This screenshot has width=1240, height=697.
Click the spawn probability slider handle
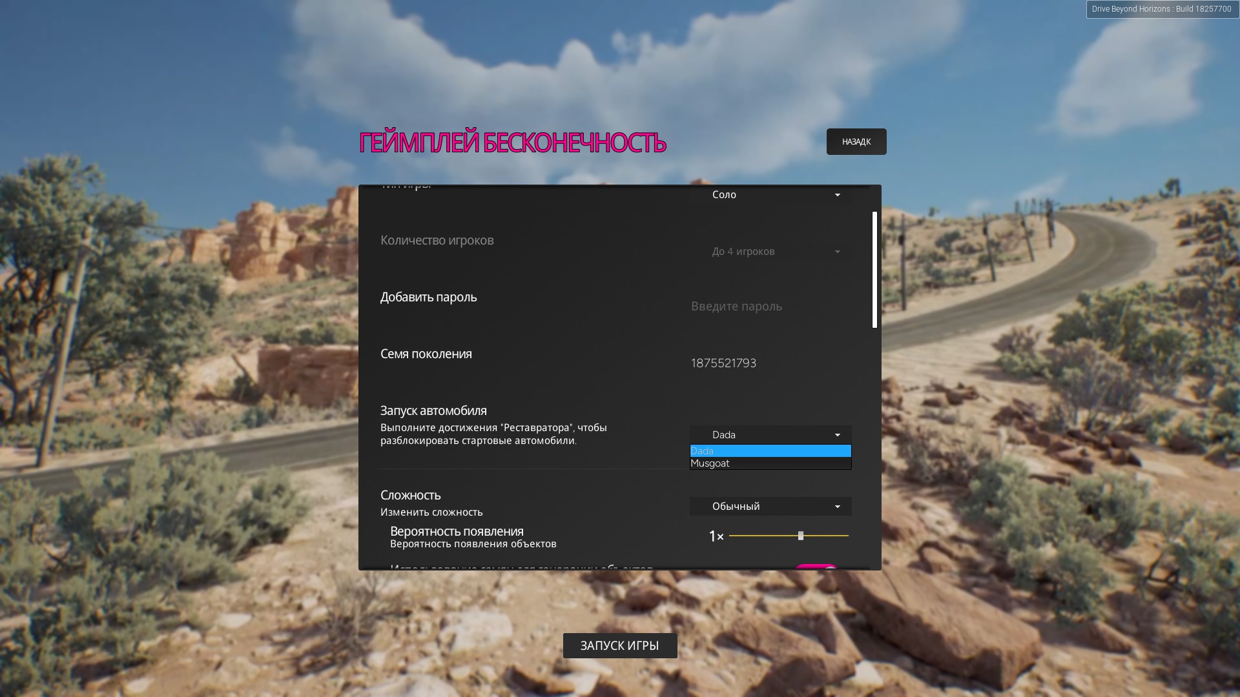coord(801,536)
